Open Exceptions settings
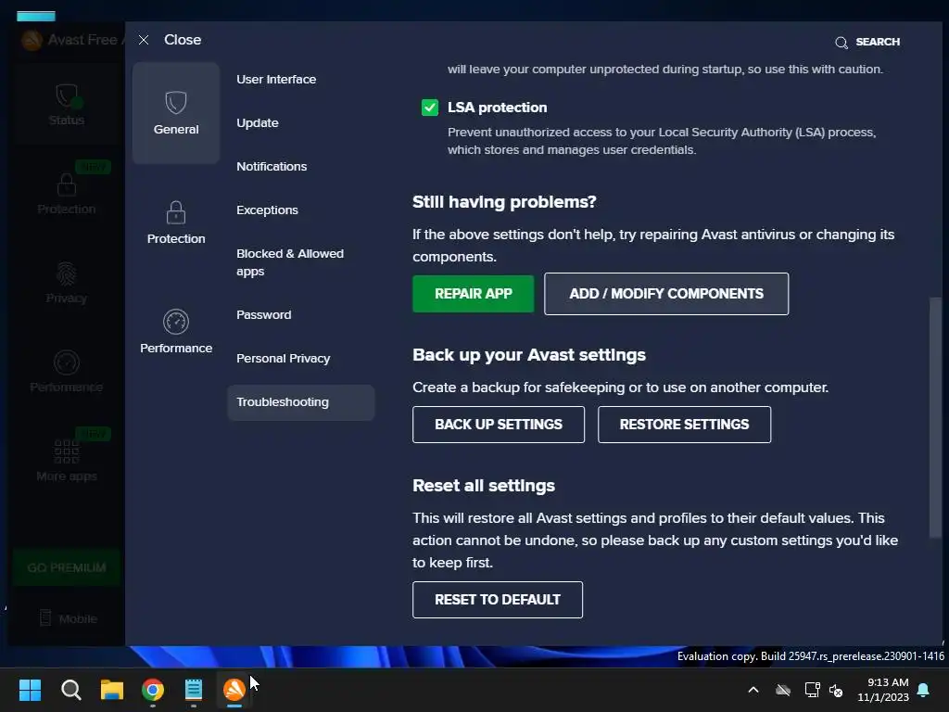This screenshot has width=949, height=712. (267, 210)
